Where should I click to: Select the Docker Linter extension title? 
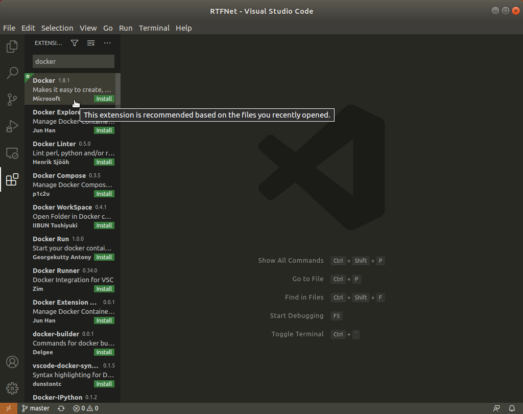(54, 144)
